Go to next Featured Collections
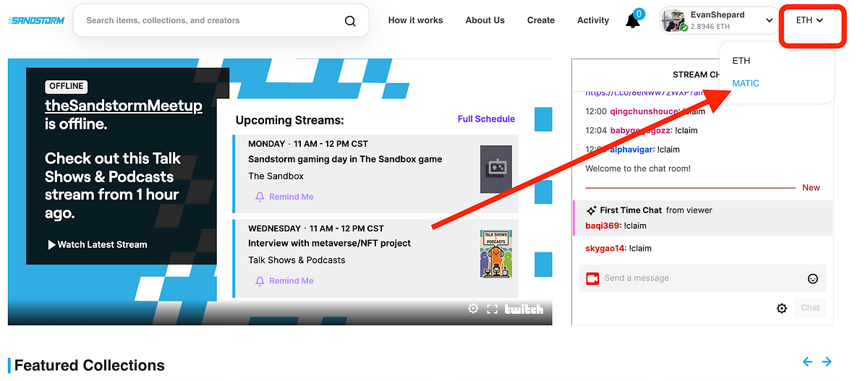 [827, 361]
